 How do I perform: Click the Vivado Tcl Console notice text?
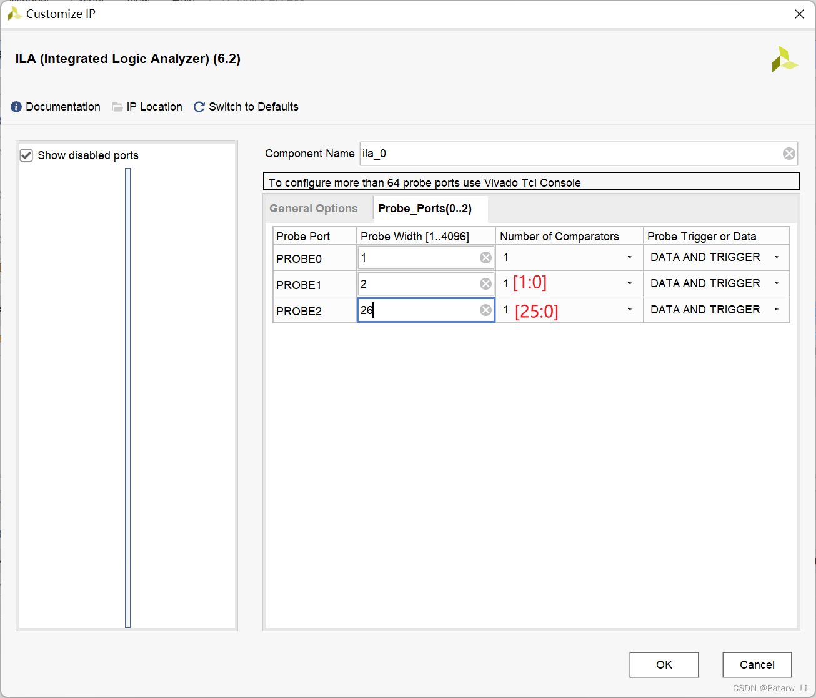click(x=425, y=182)
